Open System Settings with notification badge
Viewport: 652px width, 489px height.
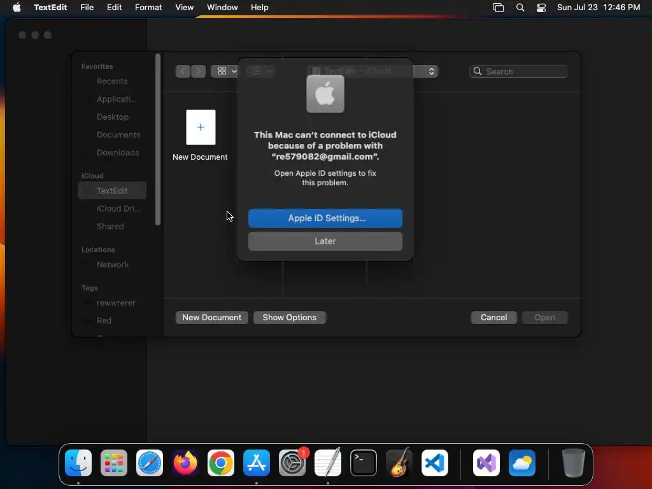tap(292, 463)
